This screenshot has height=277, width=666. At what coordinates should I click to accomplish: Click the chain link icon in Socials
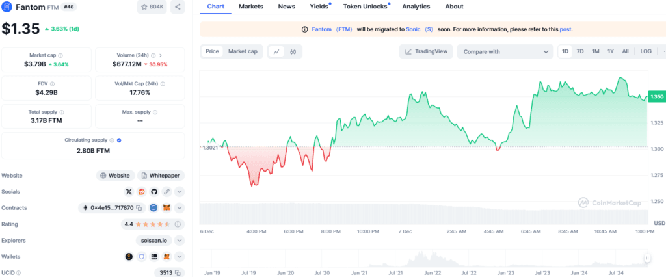point(167,192)
